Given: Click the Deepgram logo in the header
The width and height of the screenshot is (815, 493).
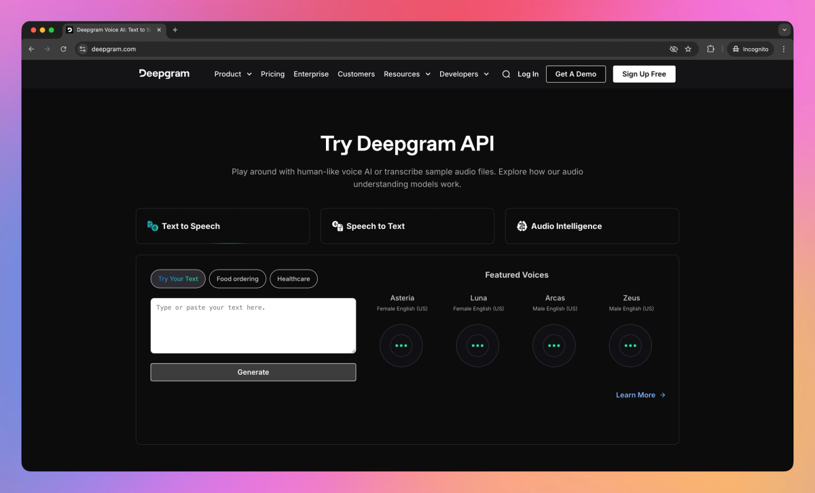Looking at the screenshot, I should pyautogui.click(x=164, y=74).
